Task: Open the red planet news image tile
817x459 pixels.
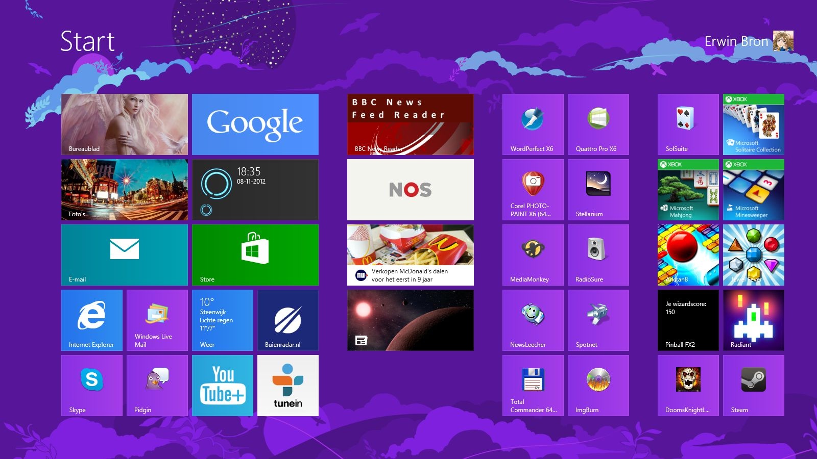Action: pos(411,320)
